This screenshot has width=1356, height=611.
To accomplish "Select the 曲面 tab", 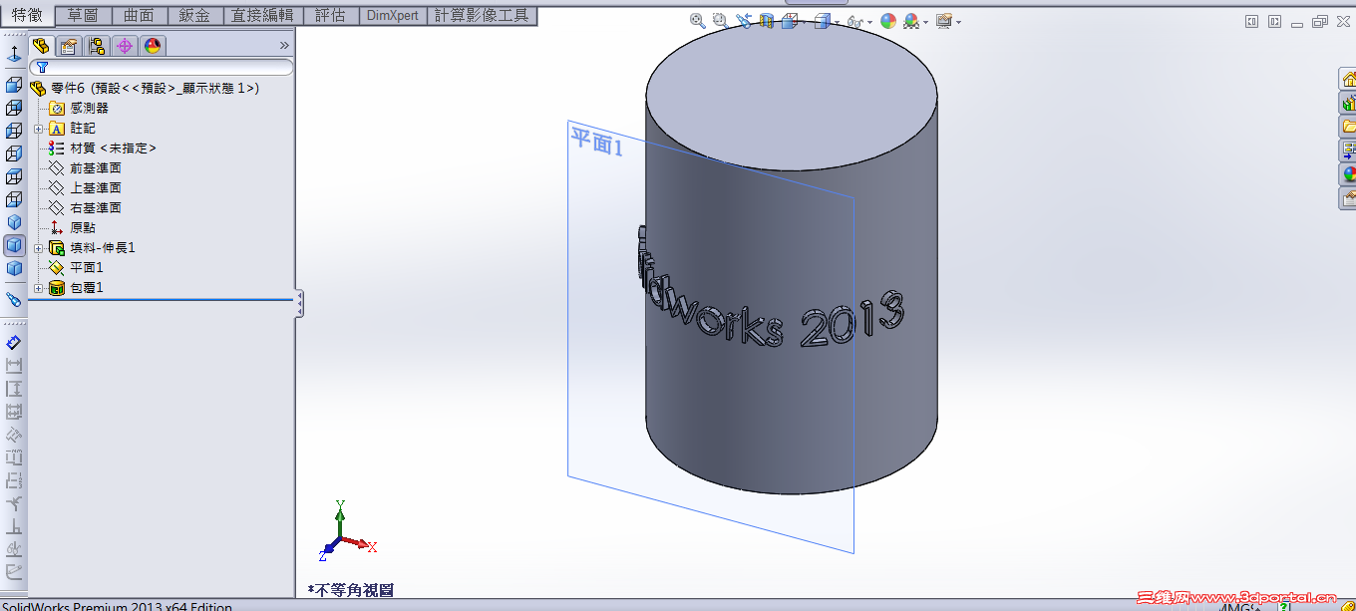I will click(139, 15).
